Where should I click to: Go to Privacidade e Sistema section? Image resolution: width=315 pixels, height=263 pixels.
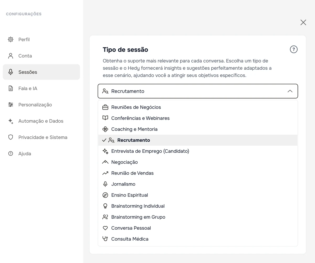[x=41, y=137]
